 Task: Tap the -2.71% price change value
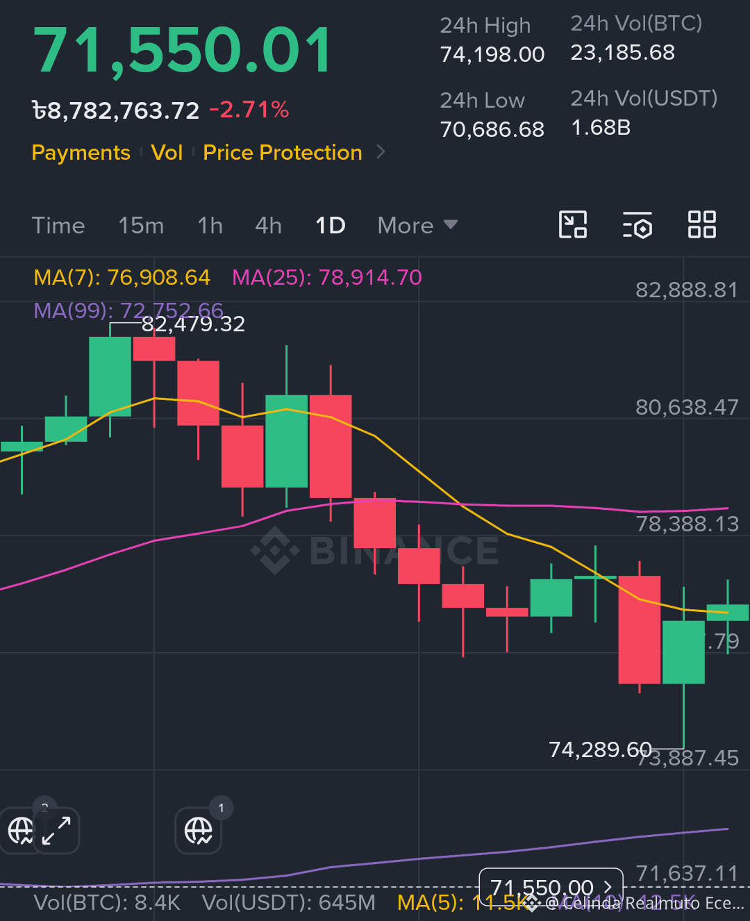click(x=249, y=110)
